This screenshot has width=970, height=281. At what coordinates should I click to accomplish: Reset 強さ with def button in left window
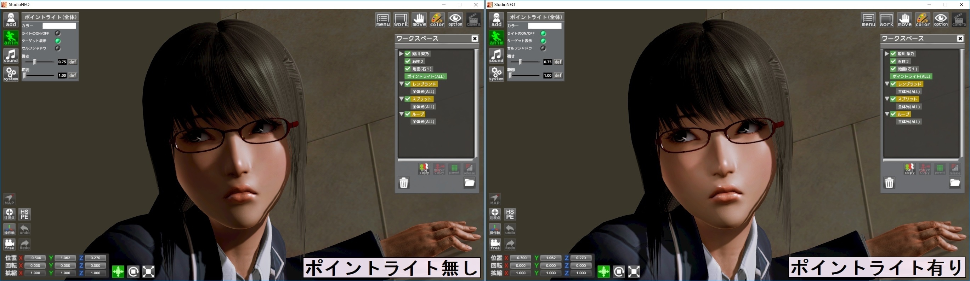pos(73,62)
